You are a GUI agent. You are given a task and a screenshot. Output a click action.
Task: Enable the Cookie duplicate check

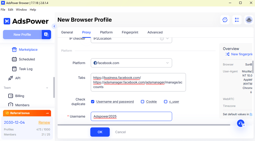(x=143, y=102)
